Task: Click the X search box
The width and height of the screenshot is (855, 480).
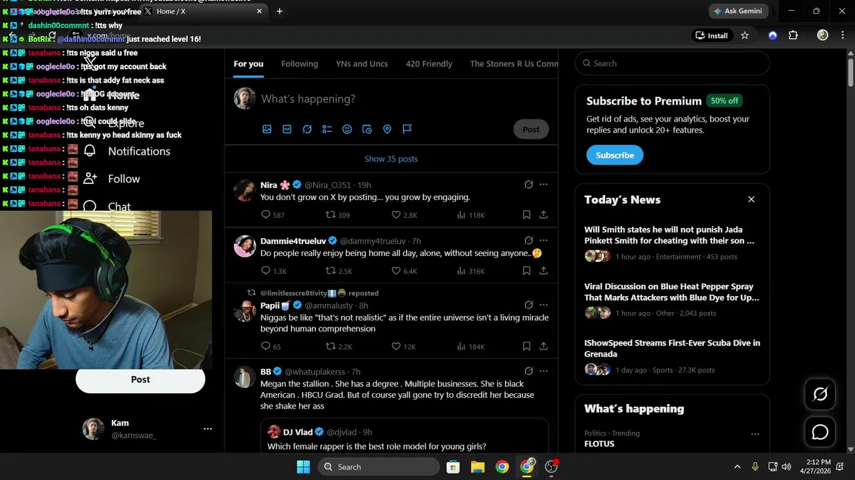Action: tap(672, 63)
